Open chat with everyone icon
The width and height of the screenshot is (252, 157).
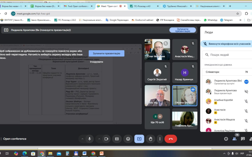click(x=243, y=139)
